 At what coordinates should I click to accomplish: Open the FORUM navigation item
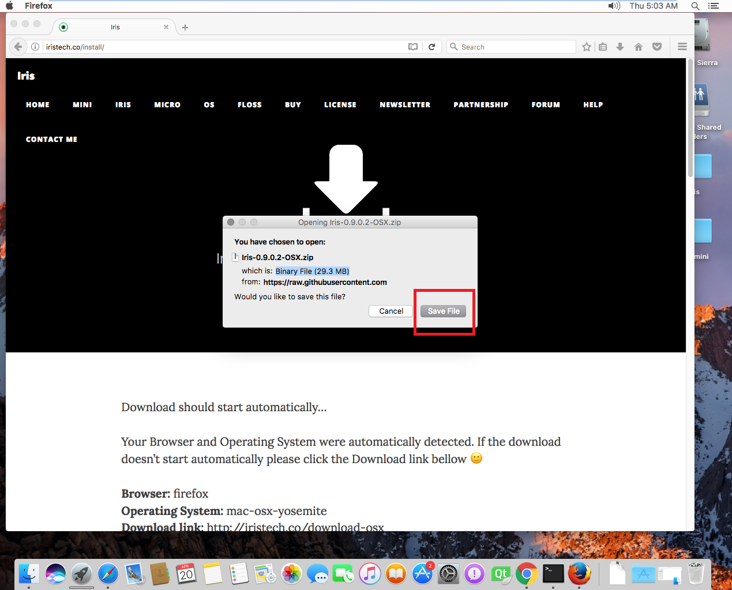pos(546,105)
